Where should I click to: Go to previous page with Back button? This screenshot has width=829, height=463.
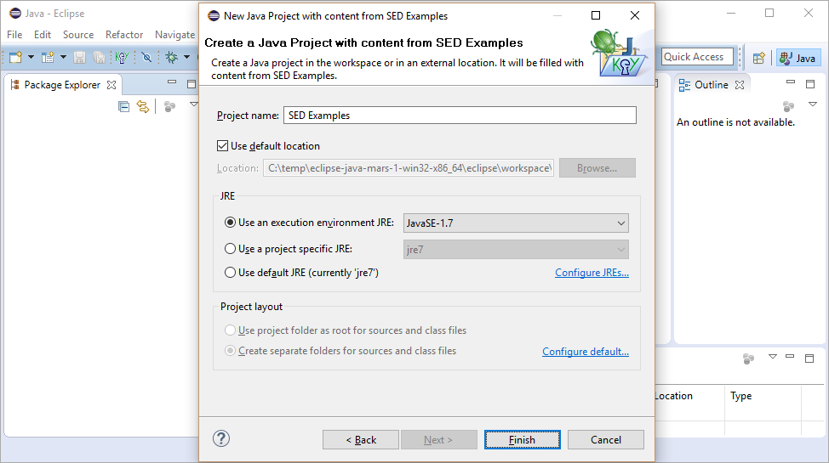361,439
